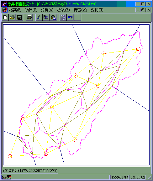Save using the floppy disk icon
Screen dimensions: 153x181
(x=19, y=18)
